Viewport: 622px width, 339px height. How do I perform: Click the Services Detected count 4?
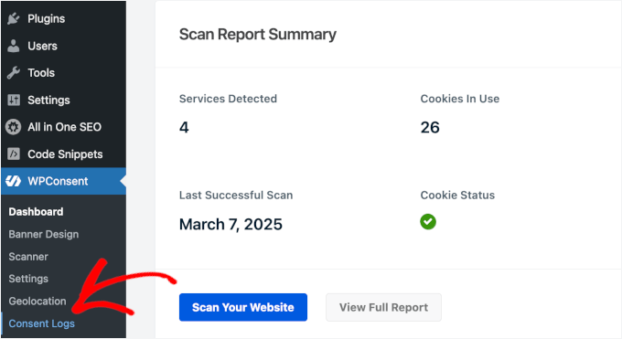tap(184, 127)
